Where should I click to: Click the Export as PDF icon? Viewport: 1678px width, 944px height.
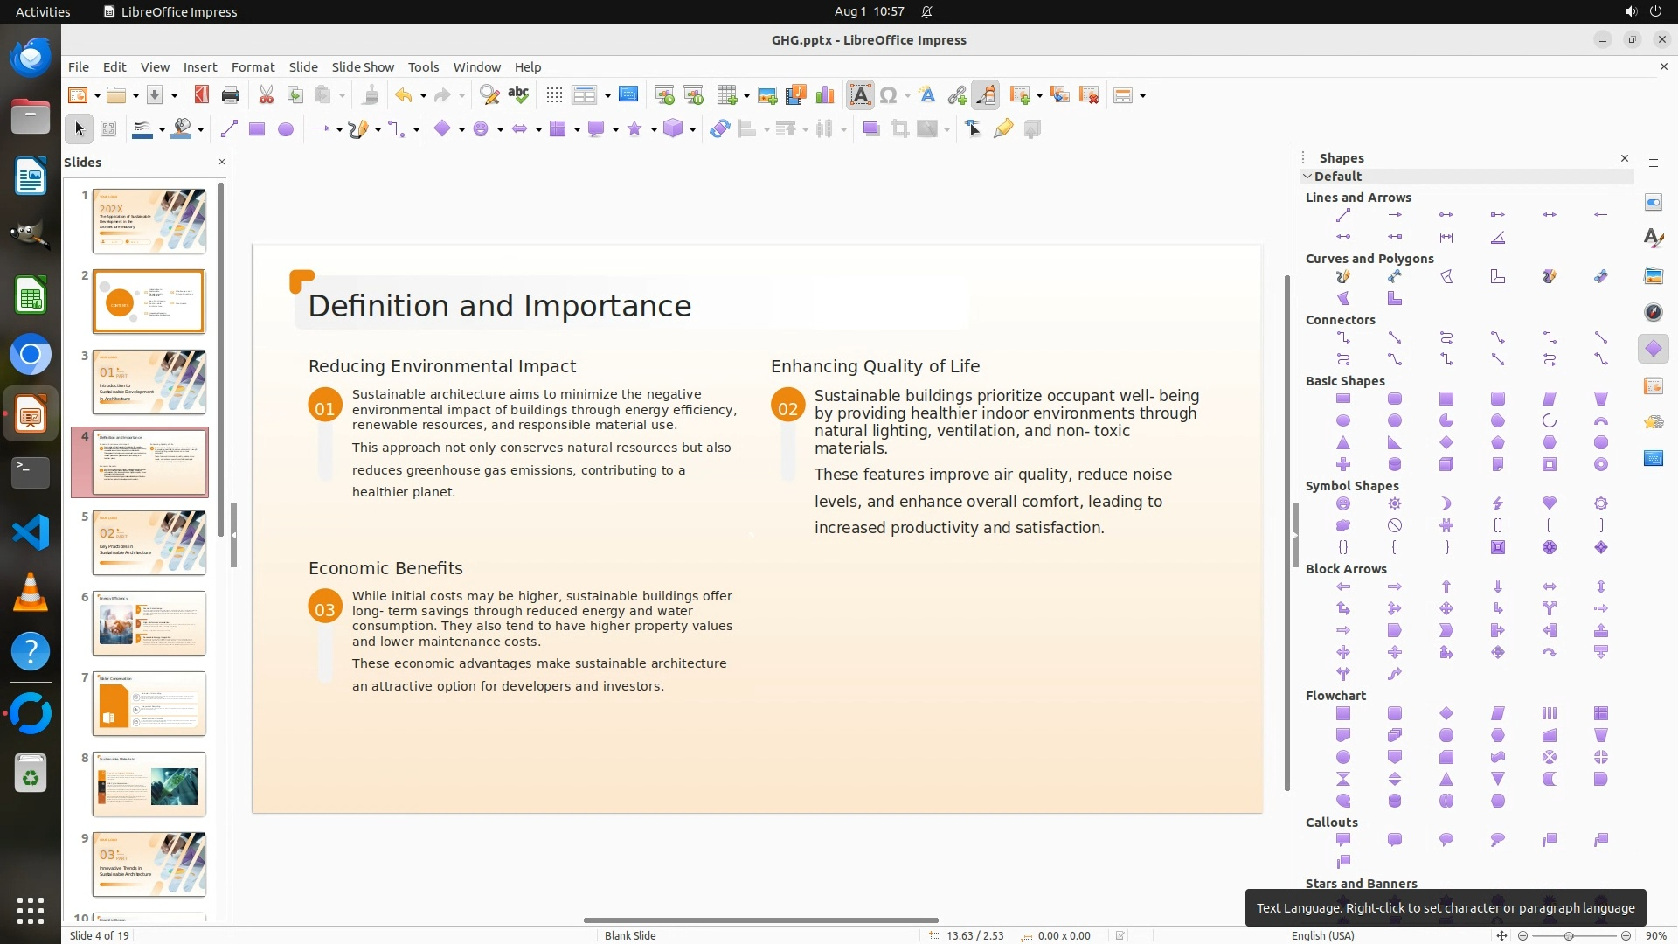click(x=202, y=95)
